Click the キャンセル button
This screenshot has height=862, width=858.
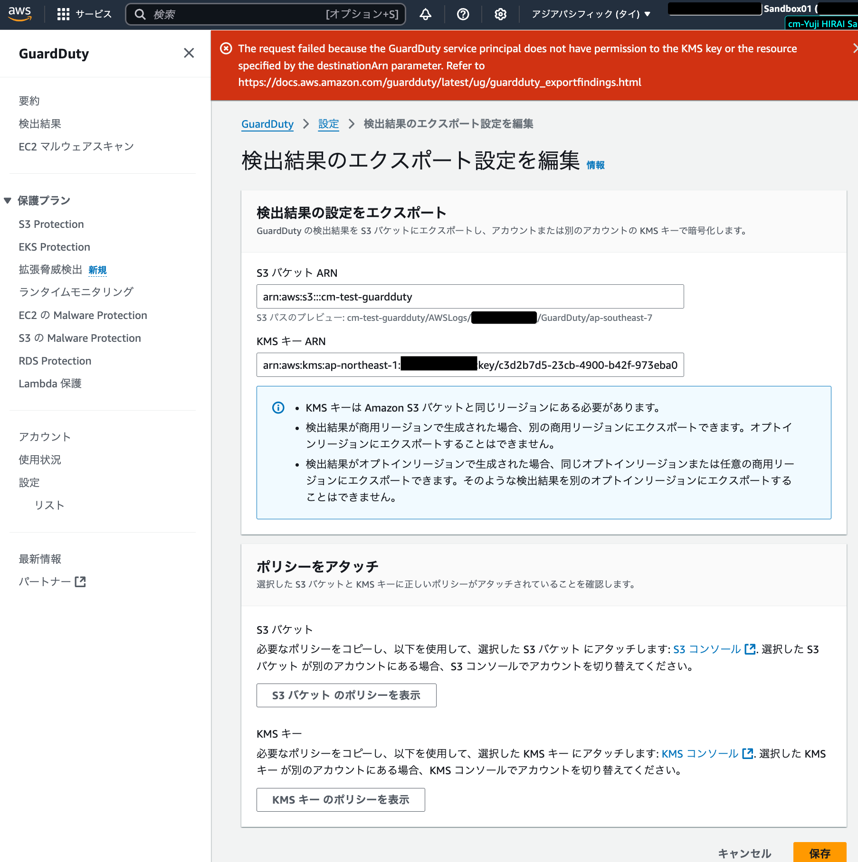point(744,853)
